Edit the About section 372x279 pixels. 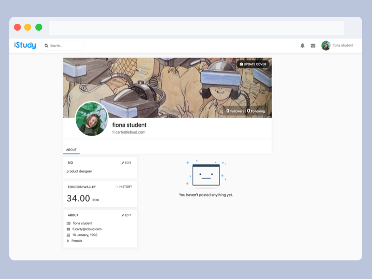[126, 215]
